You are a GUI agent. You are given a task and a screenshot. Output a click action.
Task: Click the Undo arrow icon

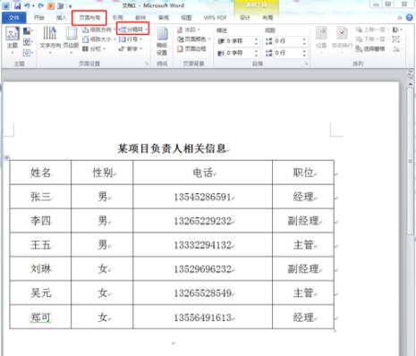[27, 5]
